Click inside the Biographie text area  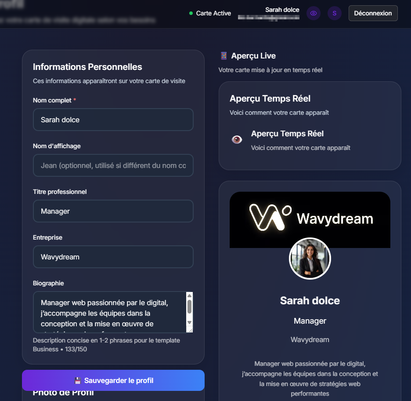coord(110,312)
